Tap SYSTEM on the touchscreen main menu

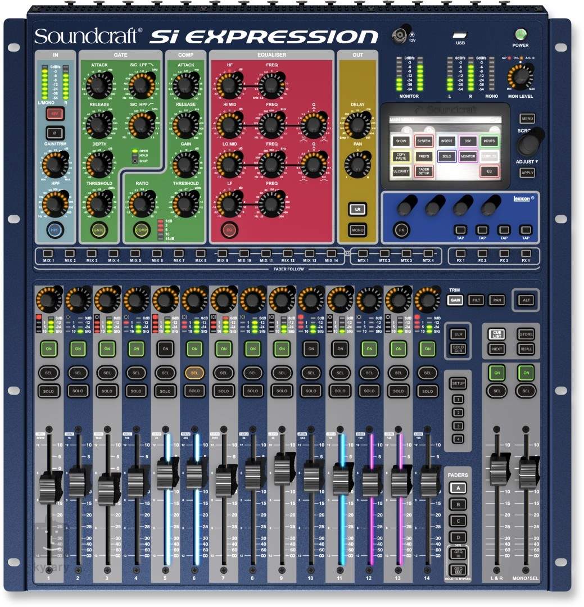click(424, 141)
